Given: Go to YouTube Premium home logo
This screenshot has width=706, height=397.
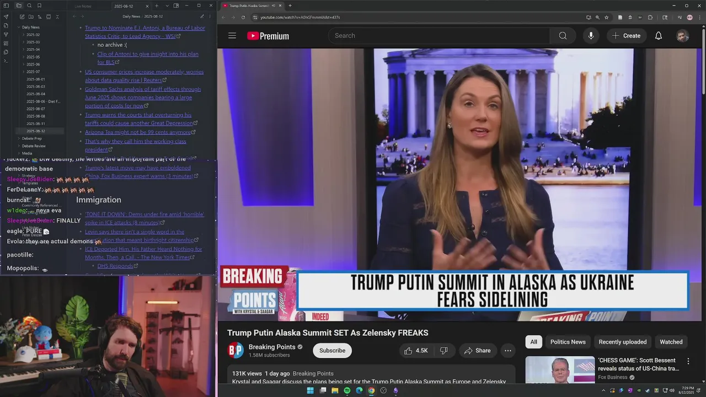Looking at the screenshot, I should 268,36.
